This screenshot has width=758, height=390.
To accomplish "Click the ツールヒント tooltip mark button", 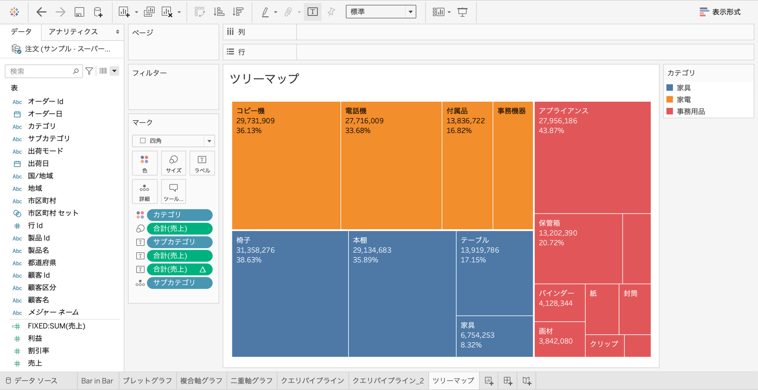I will point(173,192).
